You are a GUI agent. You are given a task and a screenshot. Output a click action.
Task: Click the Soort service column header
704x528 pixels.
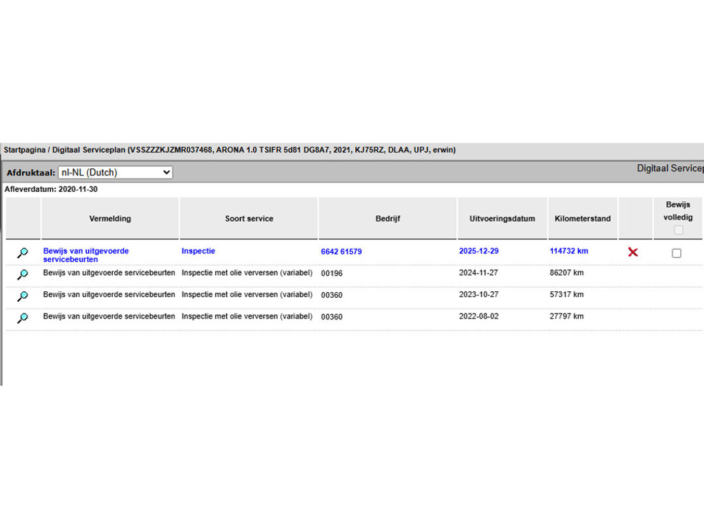tap(249, 219)
